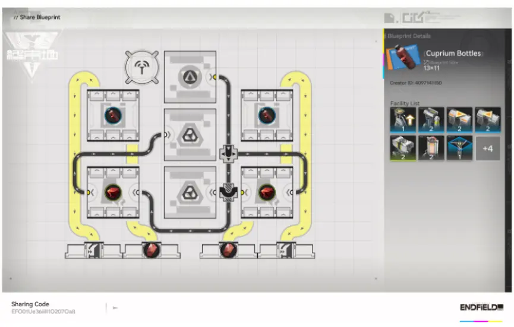Select the top-left bottle filling machine

click(x=113, y=115)
